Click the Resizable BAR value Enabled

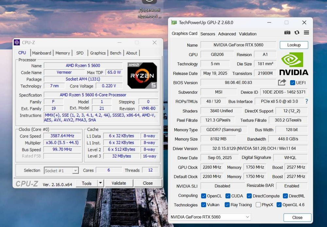(x=292, y=186)
